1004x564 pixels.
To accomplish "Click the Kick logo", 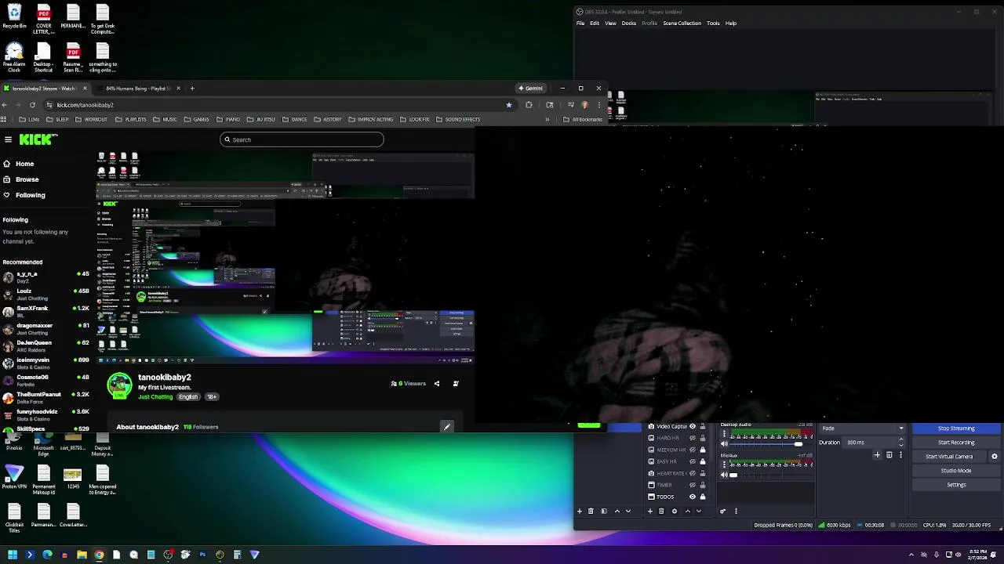I will [38, 139].
